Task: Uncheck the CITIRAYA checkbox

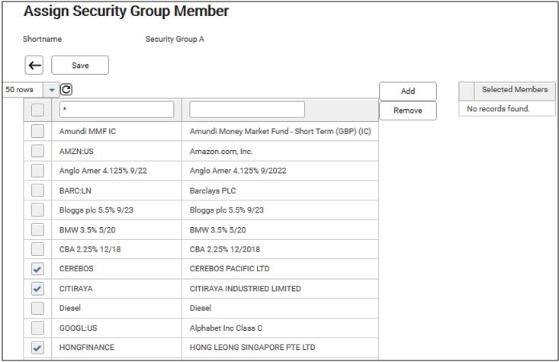Action: [37, 289]
